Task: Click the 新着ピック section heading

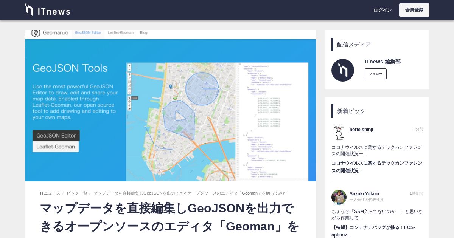Action: pos(351,111)
